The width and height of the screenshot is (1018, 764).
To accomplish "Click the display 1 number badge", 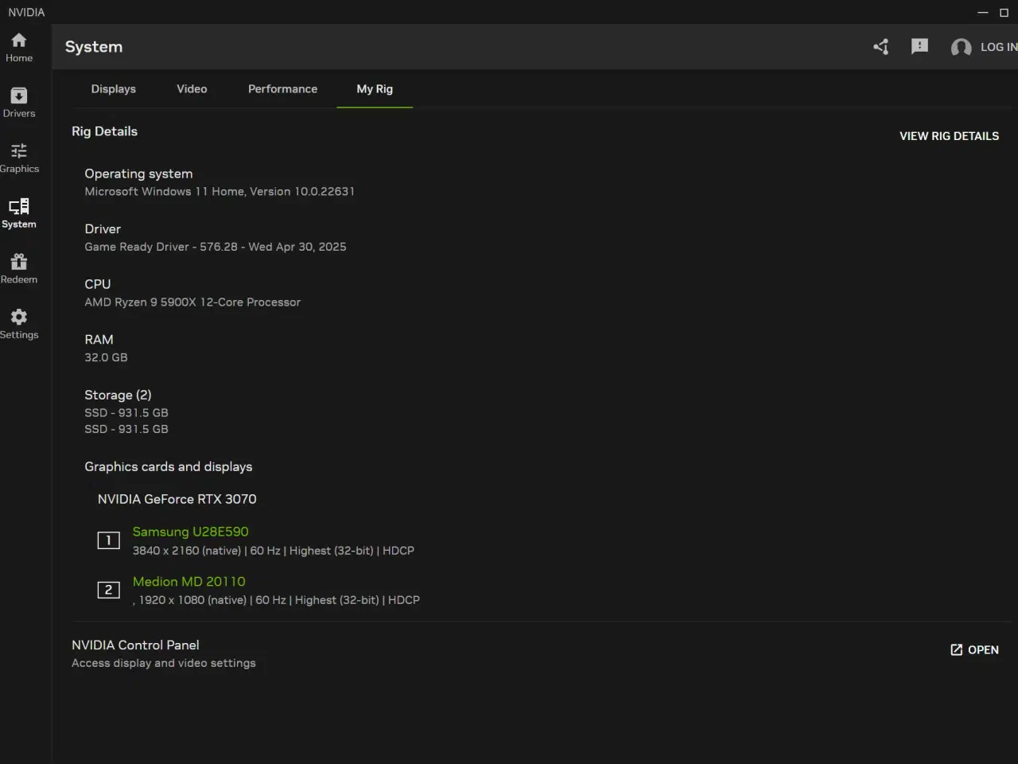I will point(108,540).
